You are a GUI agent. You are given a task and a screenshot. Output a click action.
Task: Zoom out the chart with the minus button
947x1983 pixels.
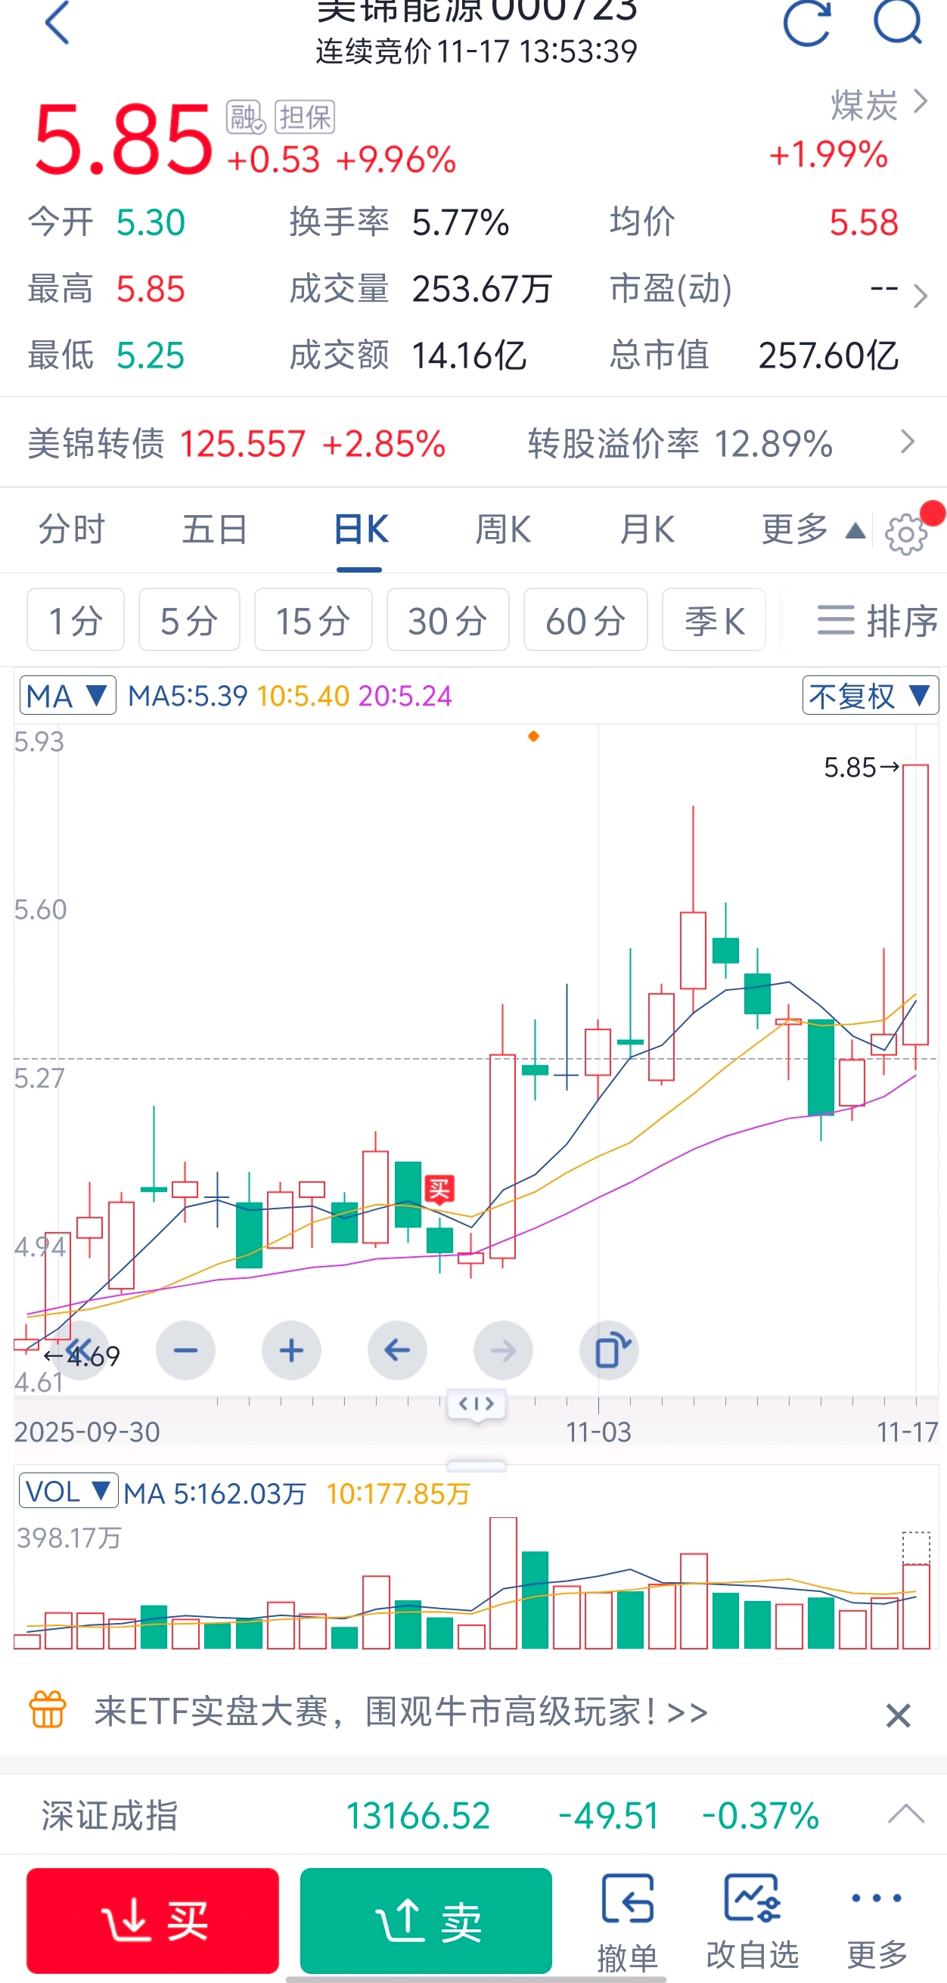point(185,1350)
